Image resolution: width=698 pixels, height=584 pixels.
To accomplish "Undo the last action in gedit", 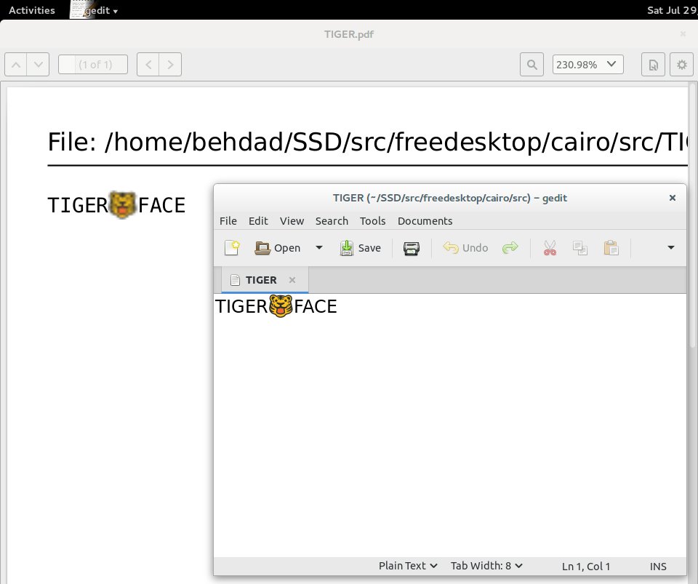I will 465,248.
